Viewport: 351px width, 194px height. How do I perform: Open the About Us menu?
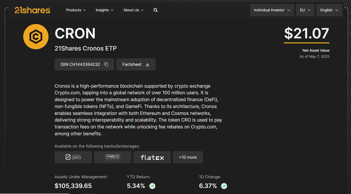click(x=133, y=10)
